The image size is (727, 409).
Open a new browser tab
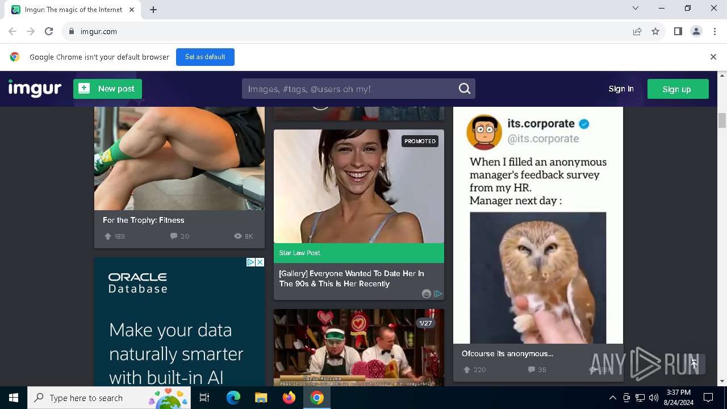pos(153,10)
